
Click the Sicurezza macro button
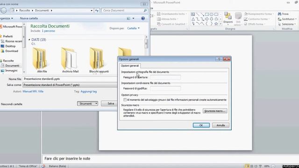(x=215, y=111)
